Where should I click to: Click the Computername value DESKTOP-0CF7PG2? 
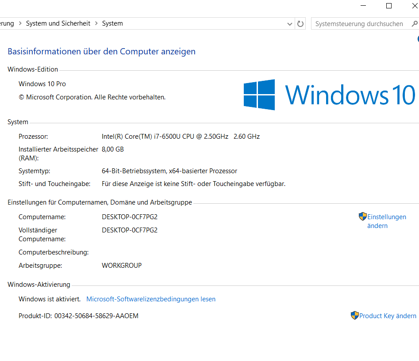click(x=130, y=217)
